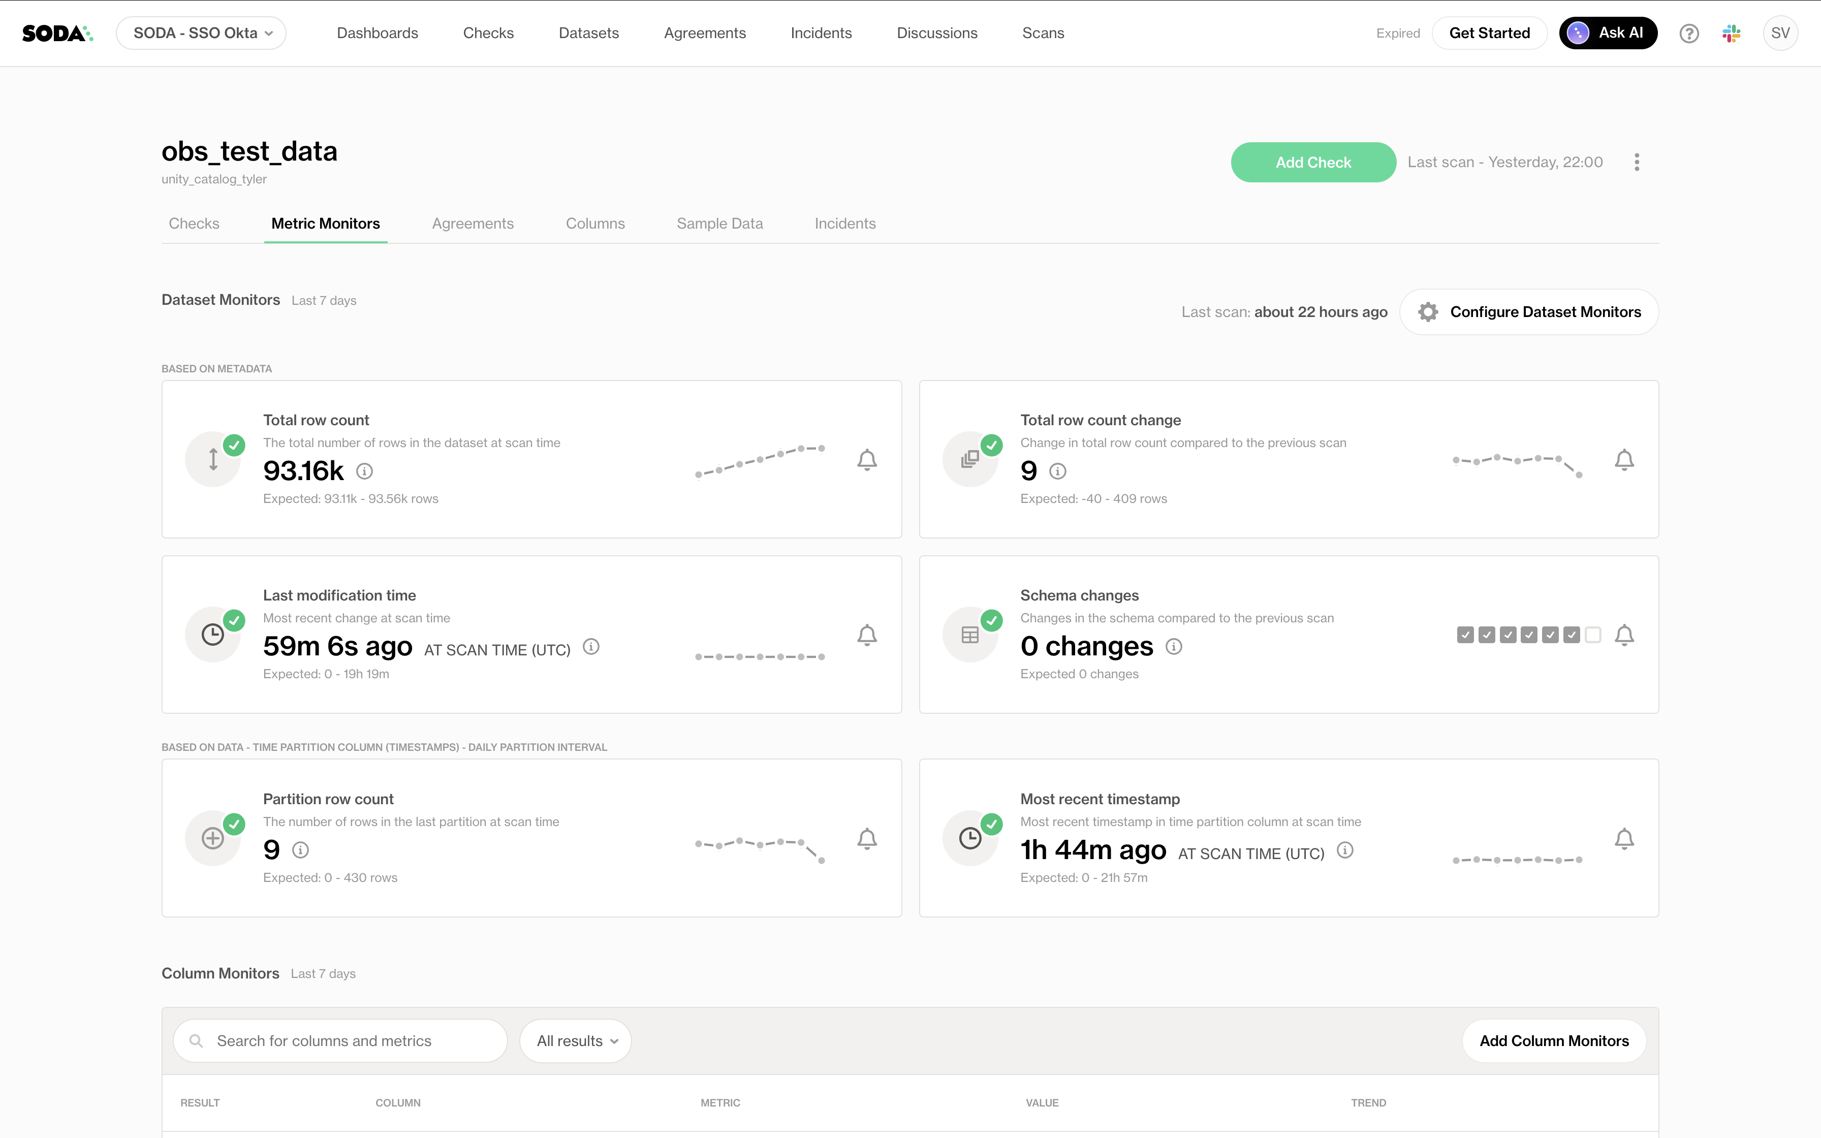The height and width of the screenshot is (1138, 1821).
Task: Open the Slack integration icon
Action: click(x=1731, y=33)
